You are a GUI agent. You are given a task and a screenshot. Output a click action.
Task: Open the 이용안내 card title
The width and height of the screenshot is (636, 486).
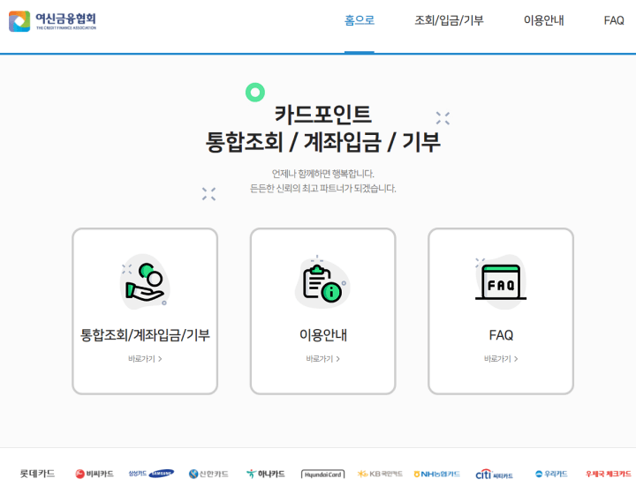pos(323,335)
